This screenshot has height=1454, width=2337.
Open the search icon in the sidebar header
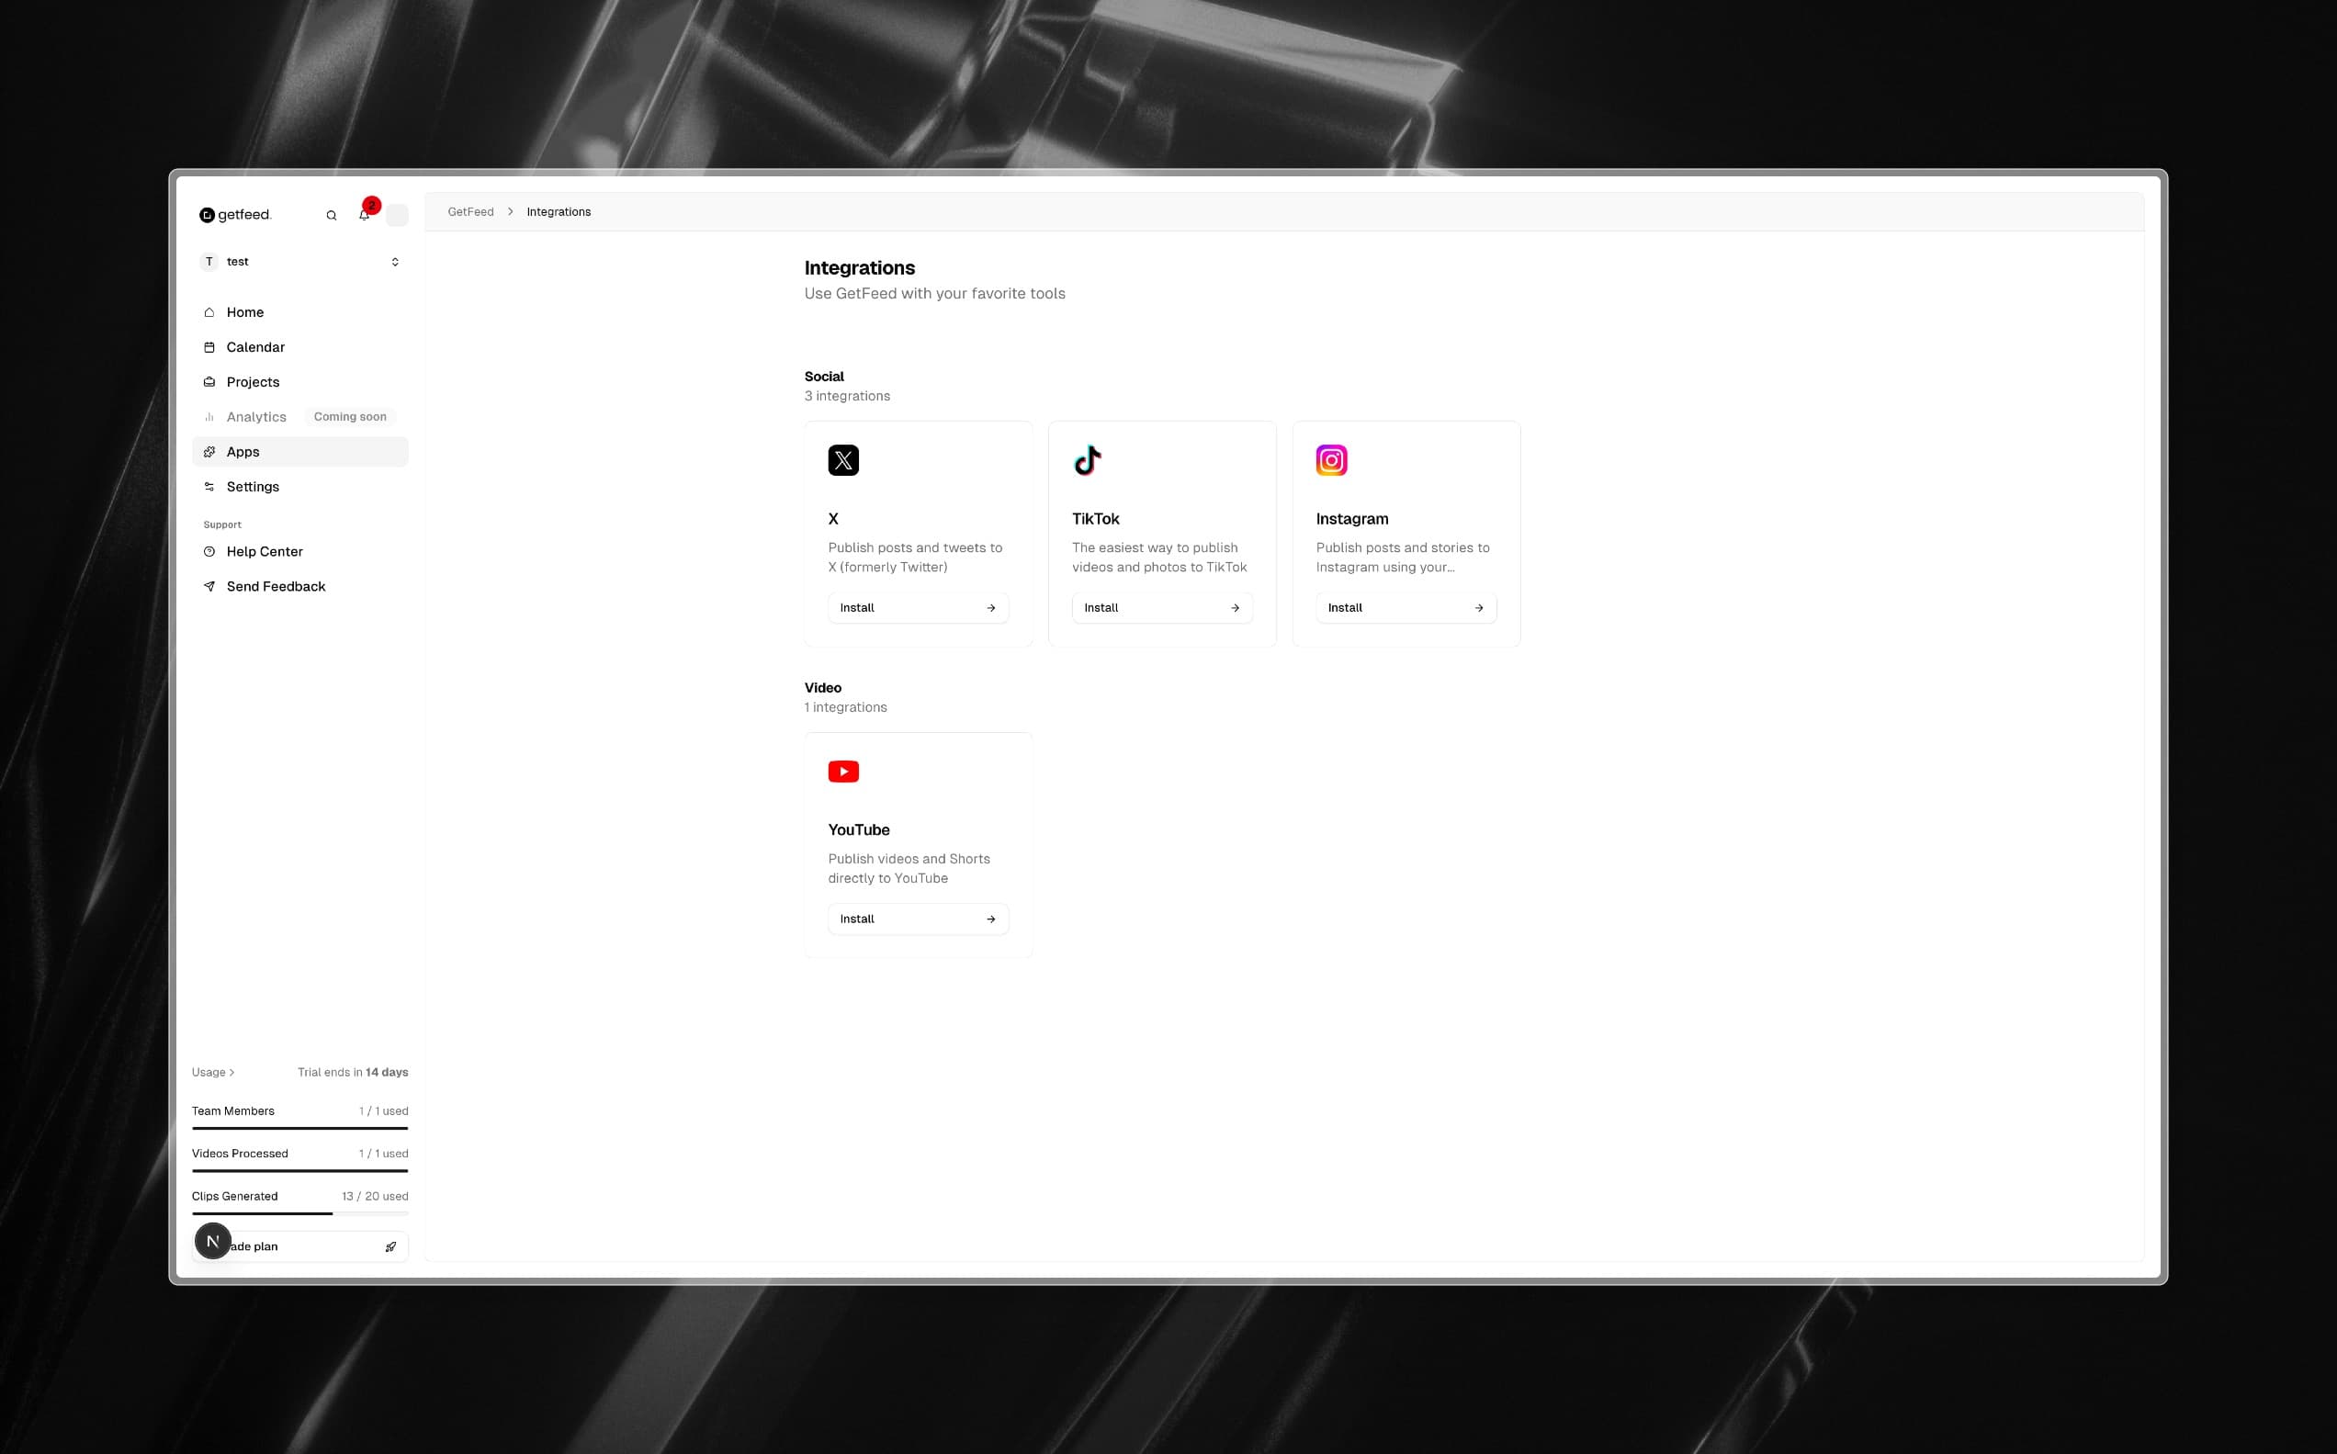click(331, 214)
